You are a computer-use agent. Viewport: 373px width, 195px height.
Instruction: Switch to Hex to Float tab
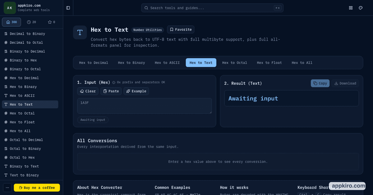(x=269, y=63)
